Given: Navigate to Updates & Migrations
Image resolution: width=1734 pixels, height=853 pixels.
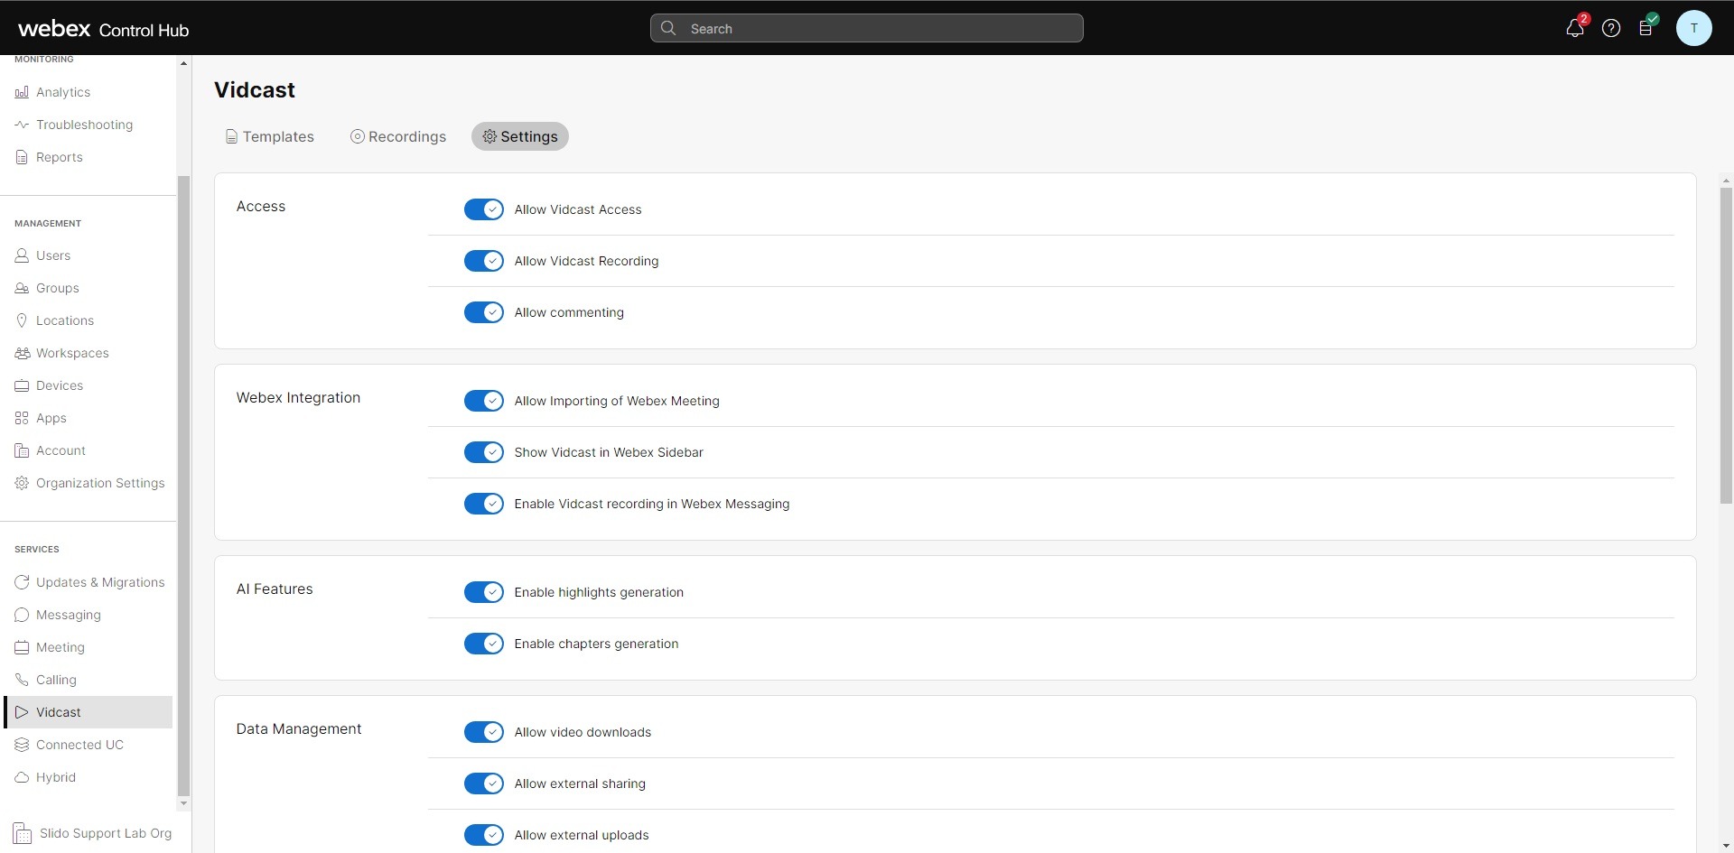Looking at the screenshot, I should pos(100,582).
